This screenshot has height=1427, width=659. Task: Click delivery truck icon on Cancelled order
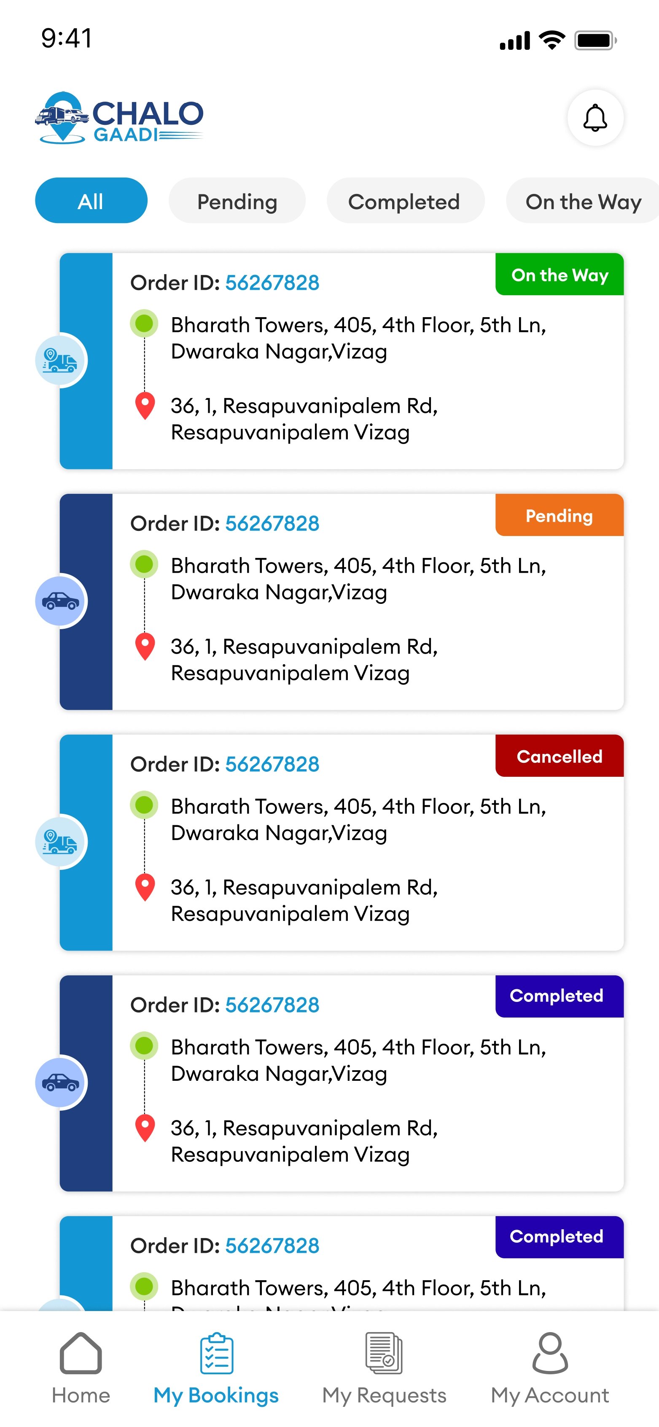pos(60,842)
